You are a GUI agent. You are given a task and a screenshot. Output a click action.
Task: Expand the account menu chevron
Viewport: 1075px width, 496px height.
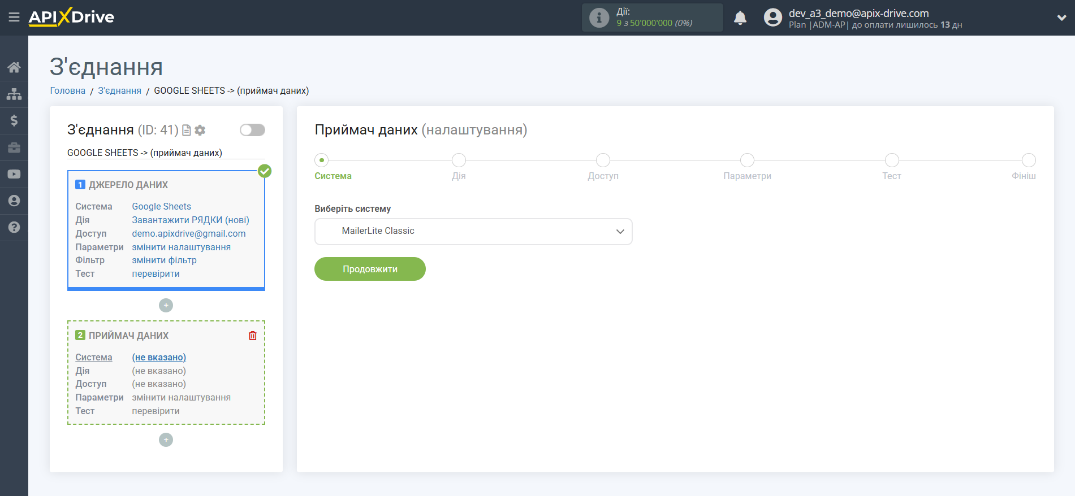click(1061, 18)
